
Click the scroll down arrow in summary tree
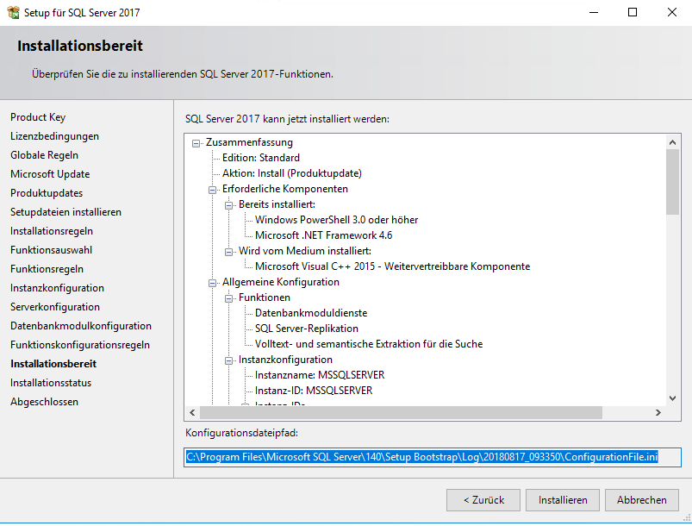[x=672, y=398]
